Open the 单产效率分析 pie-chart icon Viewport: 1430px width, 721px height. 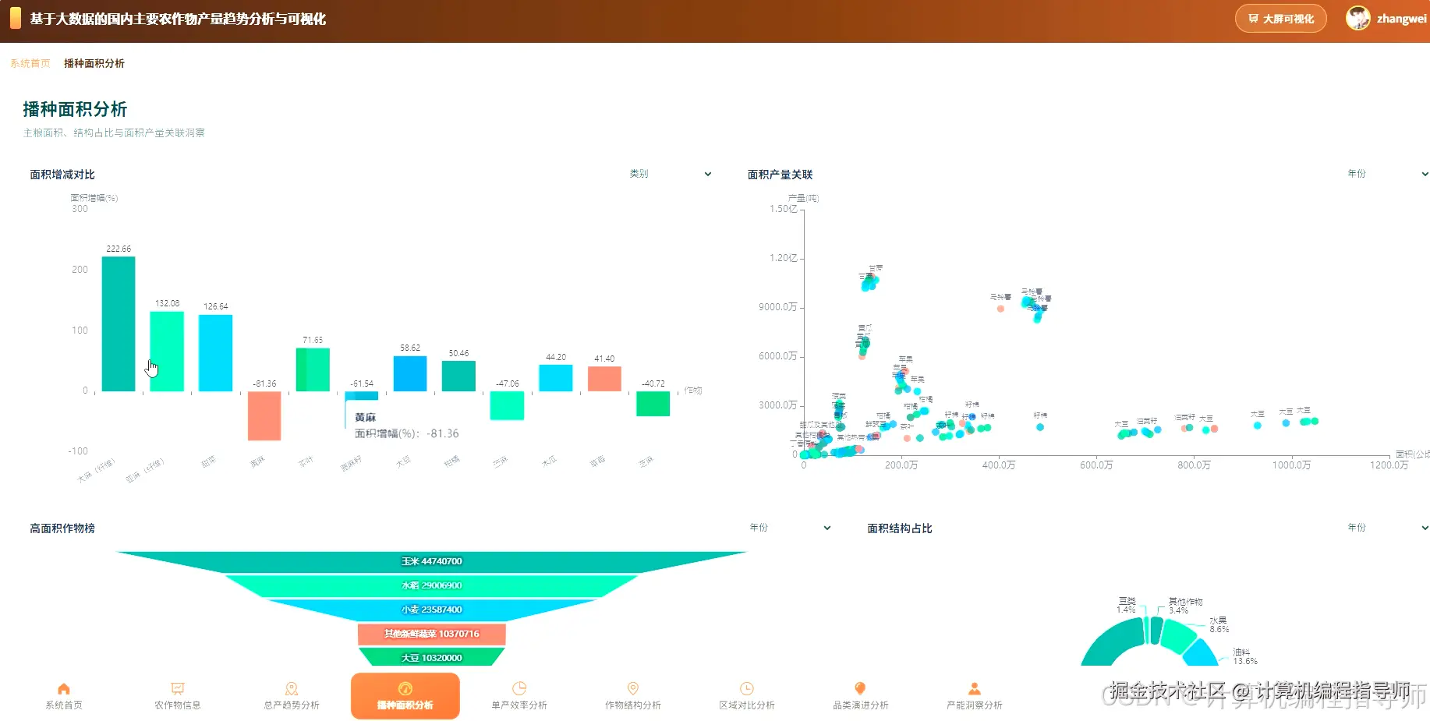(519, 688)
